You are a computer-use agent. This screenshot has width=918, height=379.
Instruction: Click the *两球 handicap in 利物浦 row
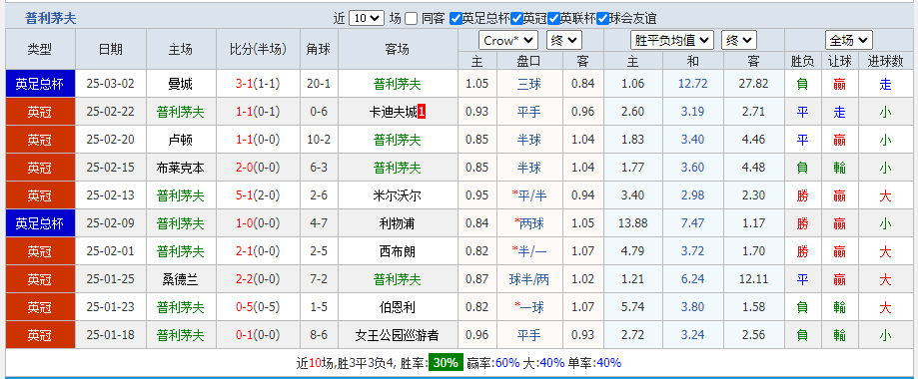pyautogui.click(x=529, y=223)
